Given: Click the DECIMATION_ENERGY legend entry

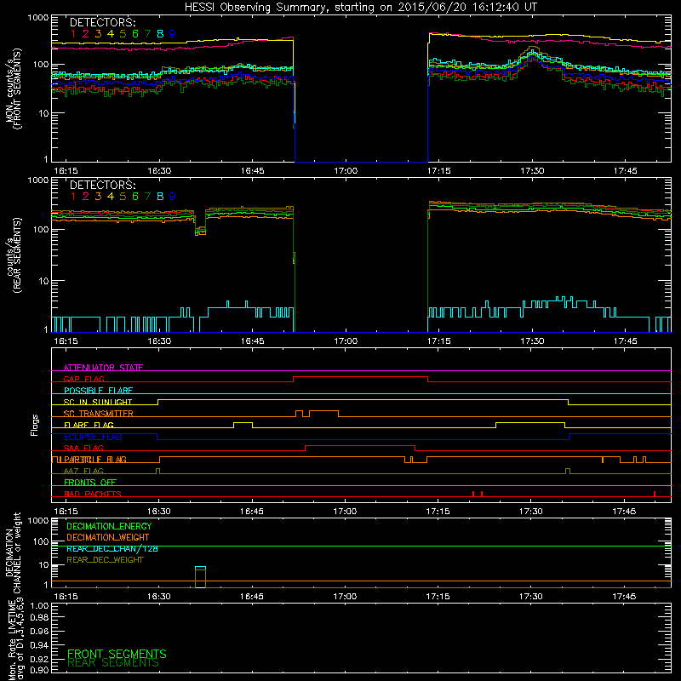Looking at the screenshot, I should (109, 526).
